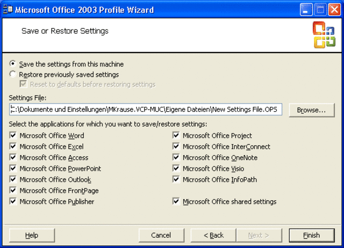Open Help for the wizard
The width and height of the screenshot is (344, 248).
[32, 235]
